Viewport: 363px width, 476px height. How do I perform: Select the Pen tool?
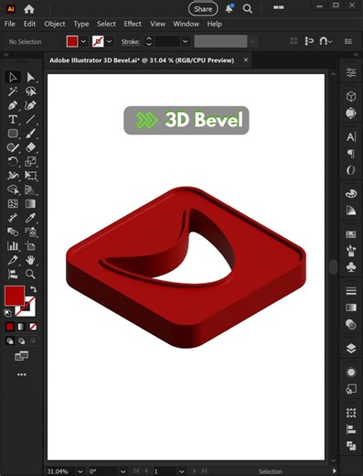click(13, 105)
